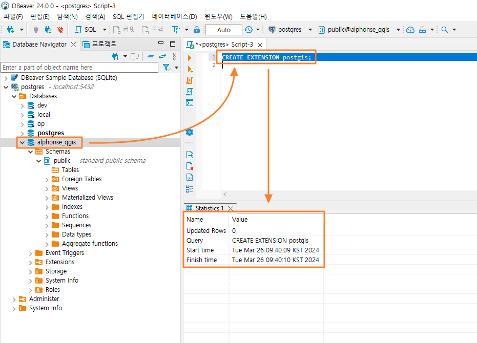The height and width of the screenshot is (343, 477).
Task: Click the Reconnect icon in main toolbar
Action: pyautogui.click(x=48, y=30)
